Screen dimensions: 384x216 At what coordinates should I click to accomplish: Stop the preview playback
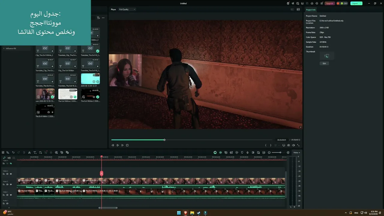127,145
